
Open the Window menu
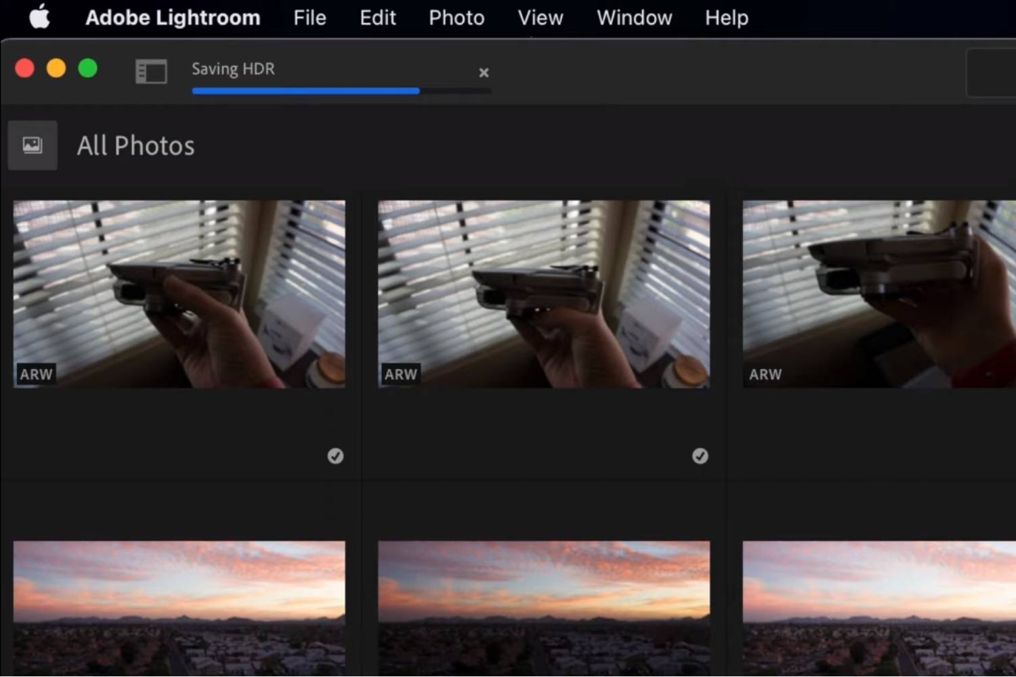point(634,18)
